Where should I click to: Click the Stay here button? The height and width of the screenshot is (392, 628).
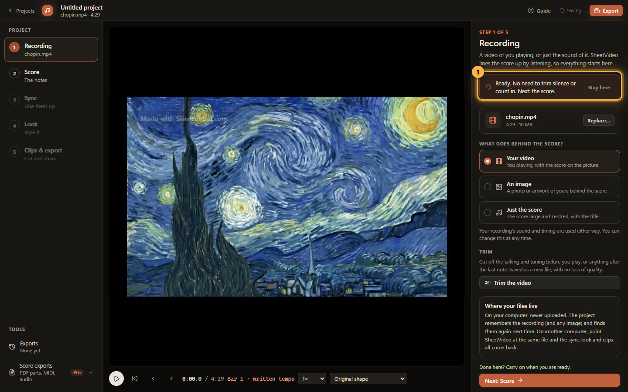(x=599, y=88)
